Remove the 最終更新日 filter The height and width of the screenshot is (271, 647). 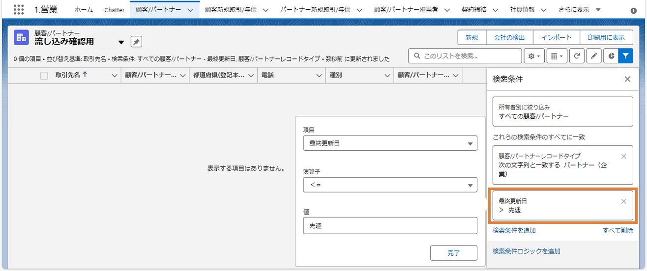[624, 201]
